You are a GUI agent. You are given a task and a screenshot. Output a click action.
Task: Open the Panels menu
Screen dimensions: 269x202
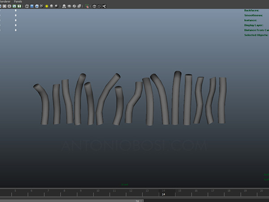[18, 1]
